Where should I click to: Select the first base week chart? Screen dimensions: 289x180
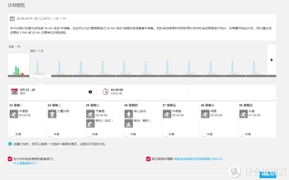coord(19,65)
